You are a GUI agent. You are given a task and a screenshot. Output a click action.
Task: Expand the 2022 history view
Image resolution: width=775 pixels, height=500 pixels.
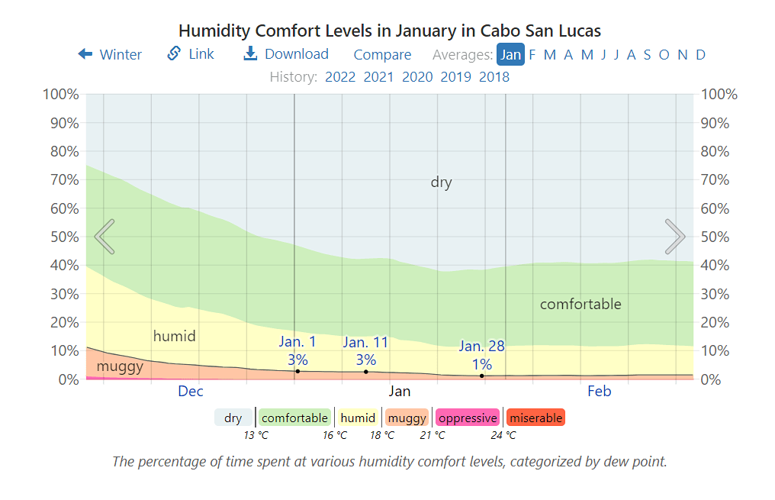340,76
